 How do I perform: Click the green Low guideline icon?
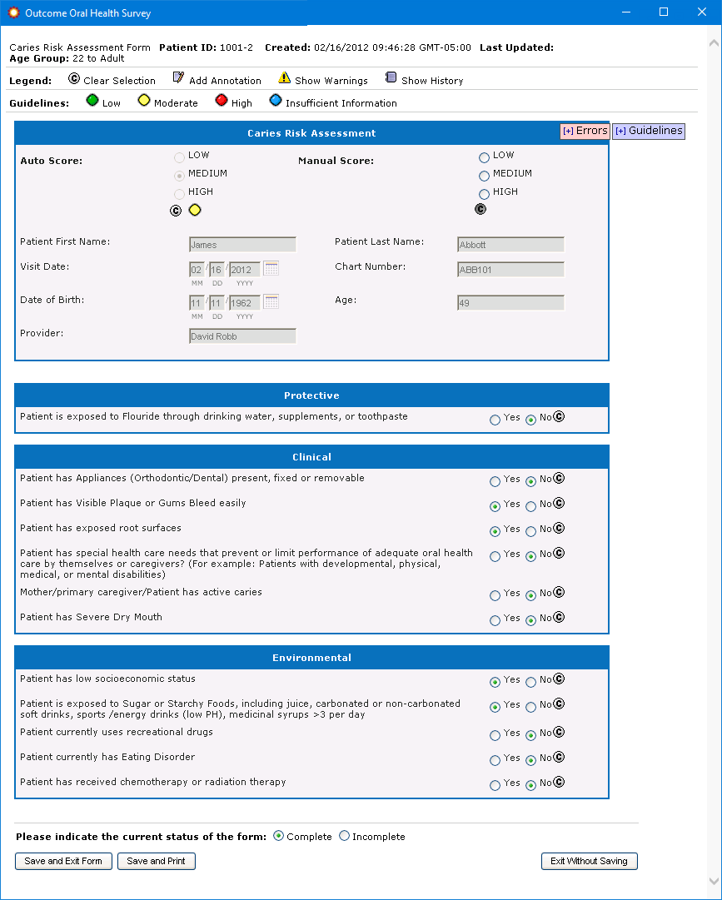click(92, 101)
